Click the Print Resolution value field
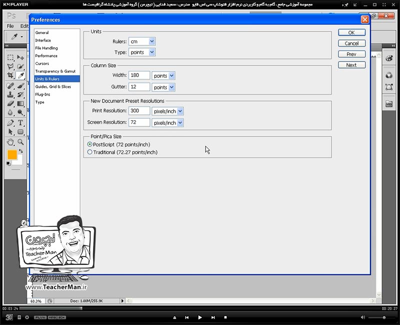 point(139,110)
